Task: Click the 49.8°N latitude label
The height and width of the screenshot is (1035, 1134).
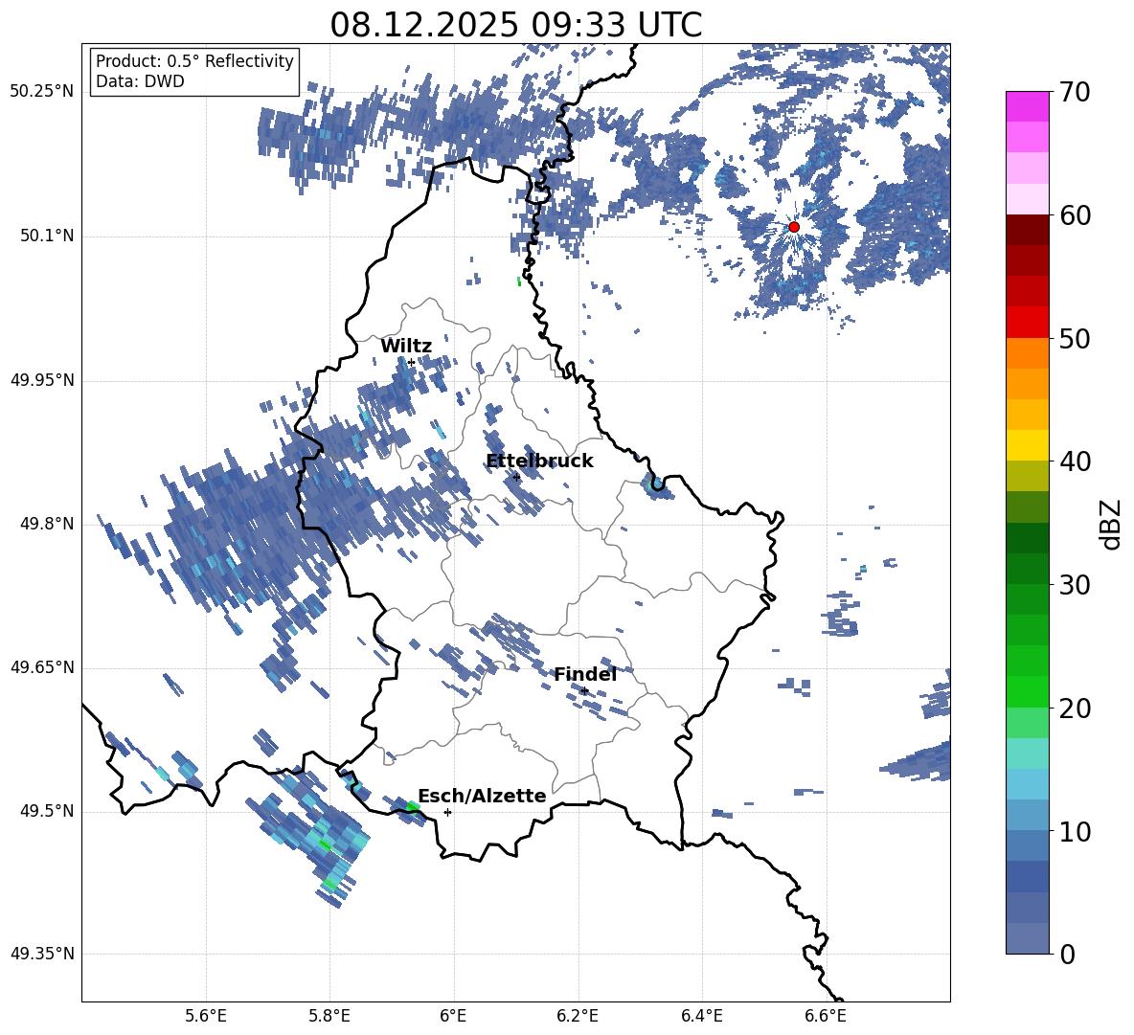Action: coord(46,524)
